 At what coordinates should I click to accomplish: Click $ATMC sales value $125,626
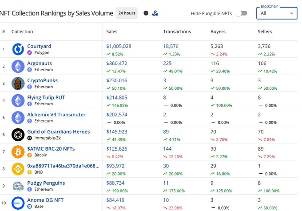117,149
